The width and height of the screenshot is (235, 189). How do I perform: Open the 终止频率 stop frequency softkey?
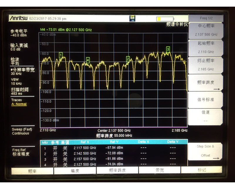click(x=206, y=65)
